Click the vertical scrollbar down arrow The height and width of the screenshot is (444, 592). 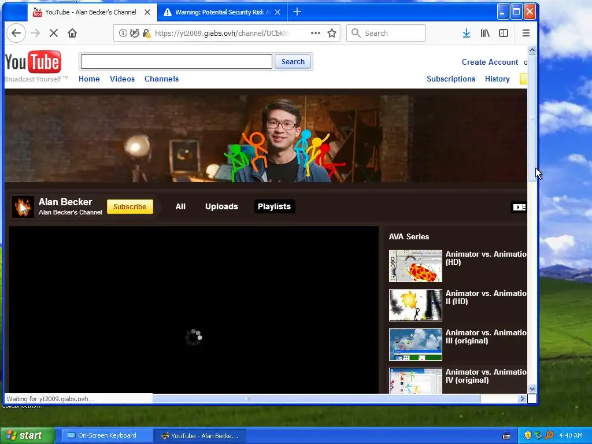point(532,388)
